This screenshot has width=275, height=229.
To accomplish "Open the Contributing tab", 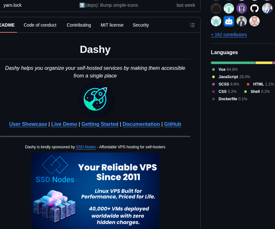I will 79,25.
